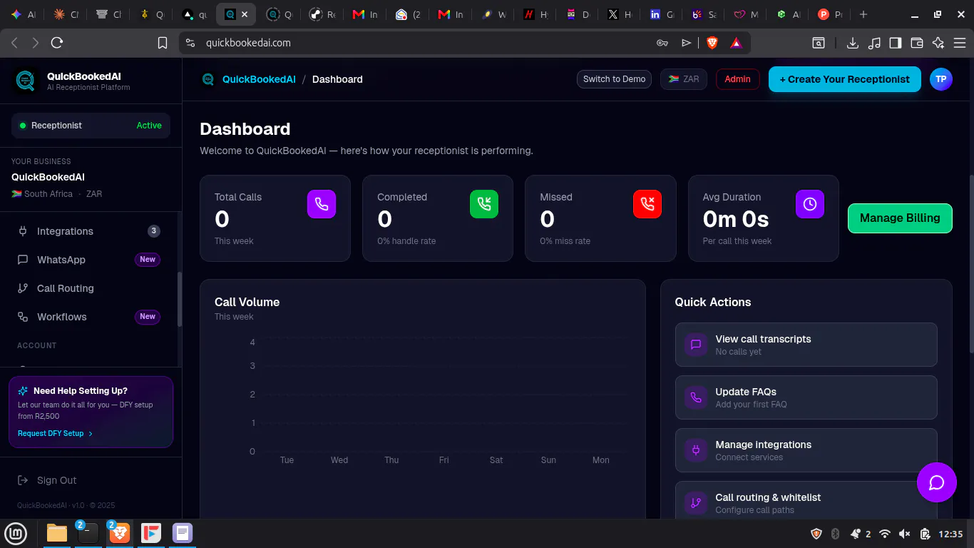Open the terminal from the taskbar
974x548 pixels.
click(88, 533)
